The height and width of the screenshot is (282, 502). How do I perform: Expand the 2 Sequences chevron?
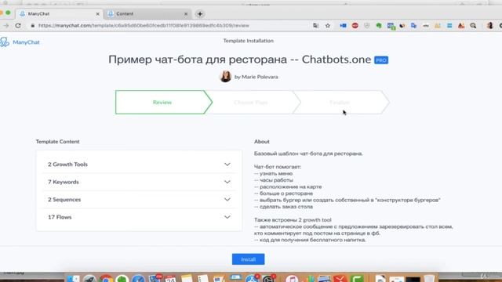[x=227, y=200]
